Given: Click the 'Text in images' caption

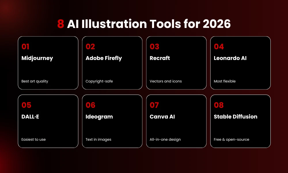Looking at the screenshot, I should coord(98,140).
